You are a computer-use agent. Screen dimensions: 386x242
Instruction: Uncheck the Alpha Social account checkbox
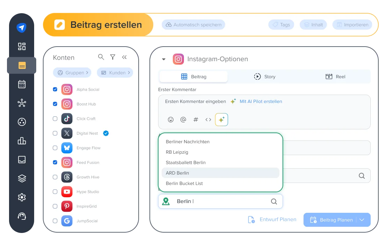(x=55, y=89)
